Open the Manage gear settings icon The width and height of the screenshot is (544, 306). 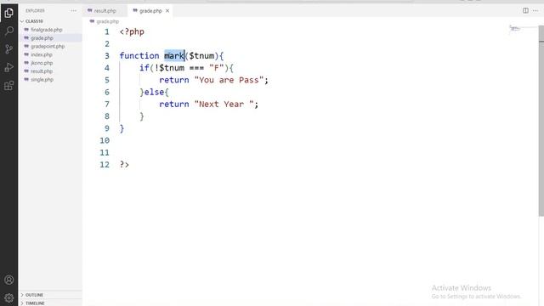coord(9,297)
